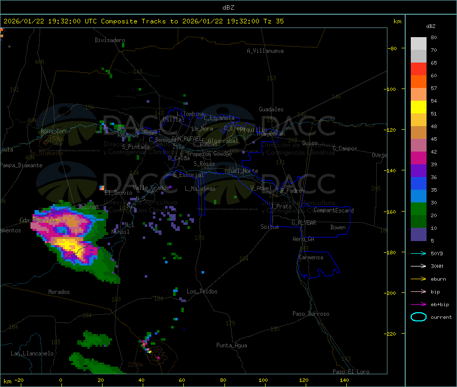Click the G_ALVEAR location label
This screenshot has height=387, width=457.
click(304, 223)
